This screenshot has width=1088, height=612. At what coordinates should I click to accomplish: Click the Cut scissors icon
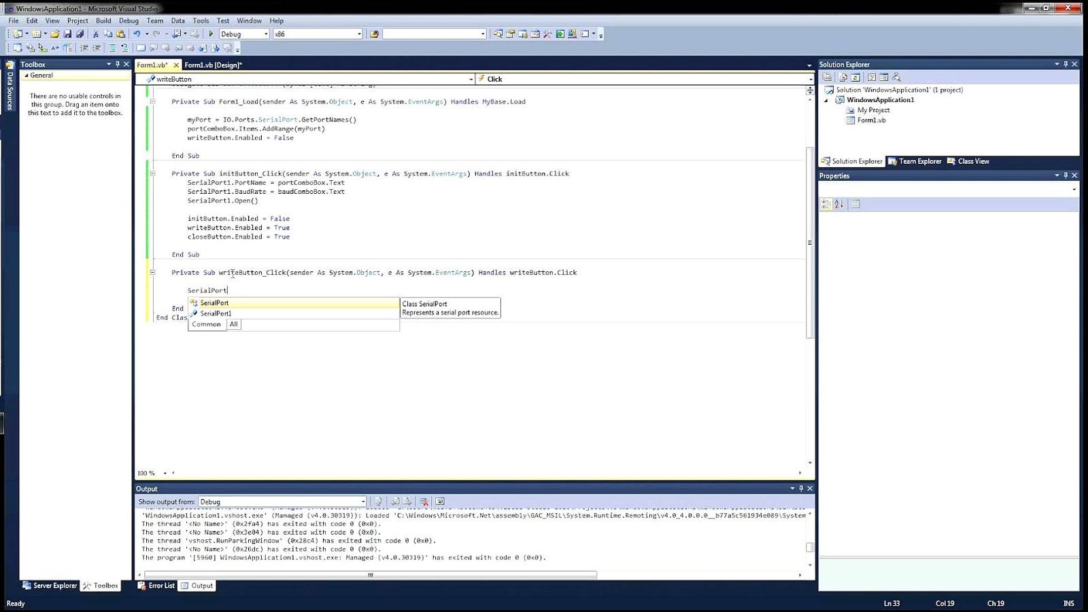[96, 34]
